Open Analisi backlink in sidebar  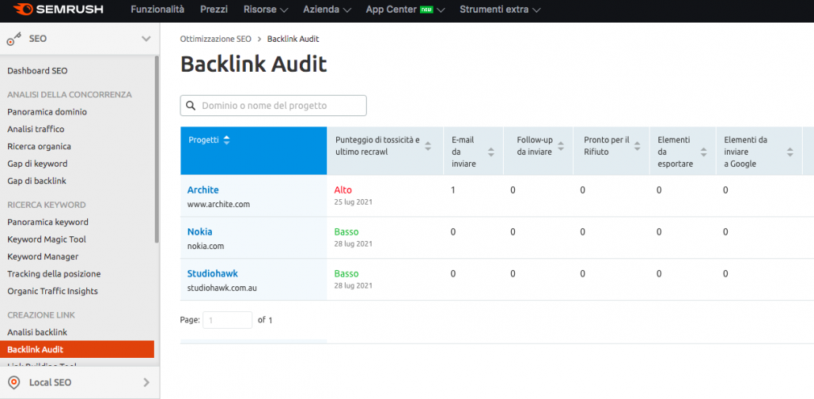pyautogui.click(x=37, y=332)
